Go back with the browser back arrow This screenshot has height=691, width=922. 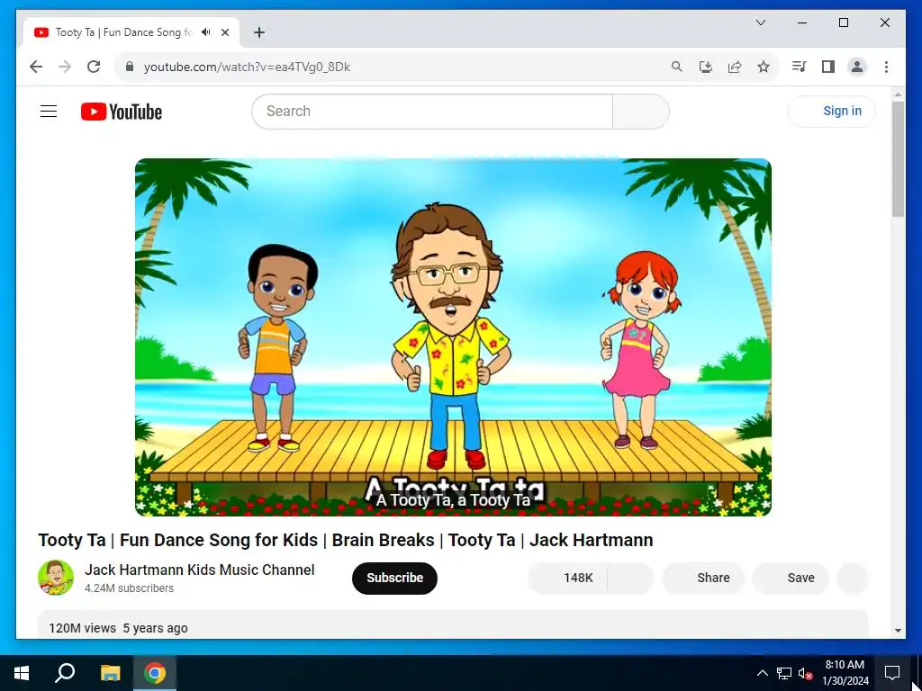coord(36,67)
